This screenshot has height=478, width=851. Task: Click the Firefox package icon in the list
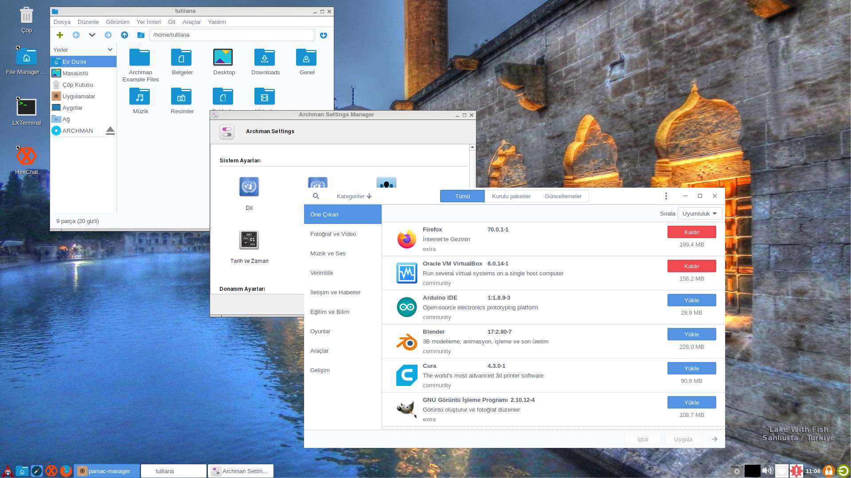pyautogui.click(x=406, y=239)
